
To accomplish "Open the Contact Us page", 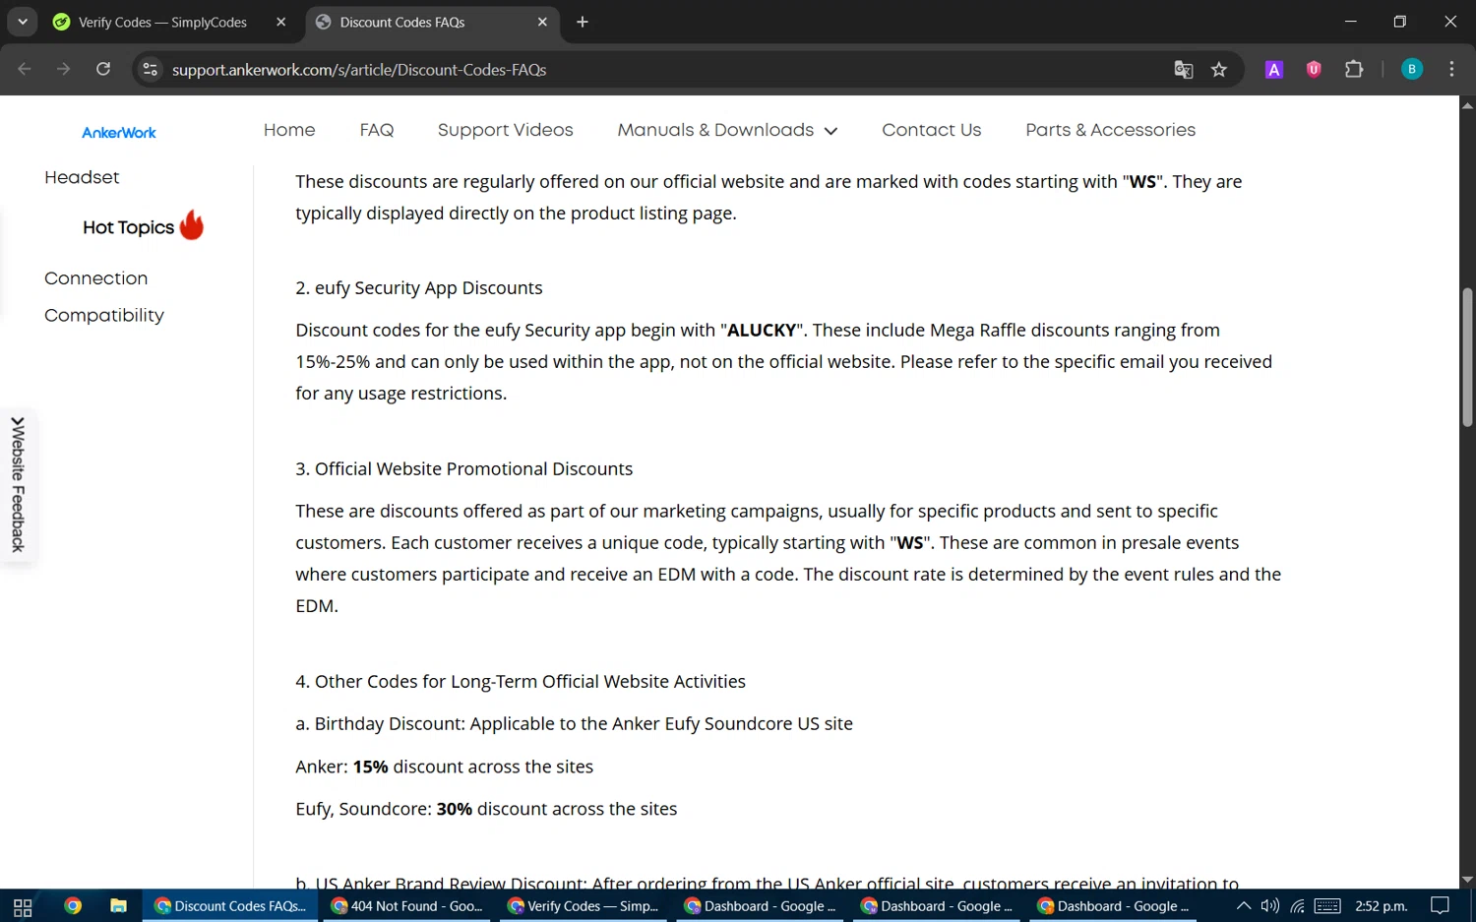I will tap(932, 130).
